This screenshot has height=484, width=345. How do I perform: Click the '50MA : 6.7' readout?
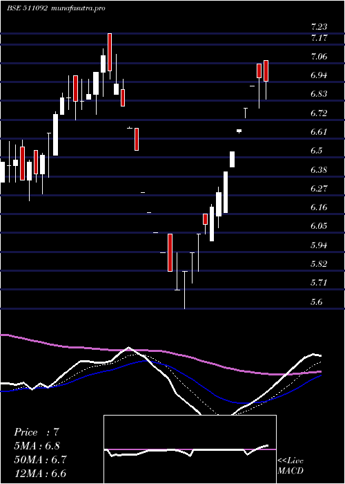coord(39,460)
